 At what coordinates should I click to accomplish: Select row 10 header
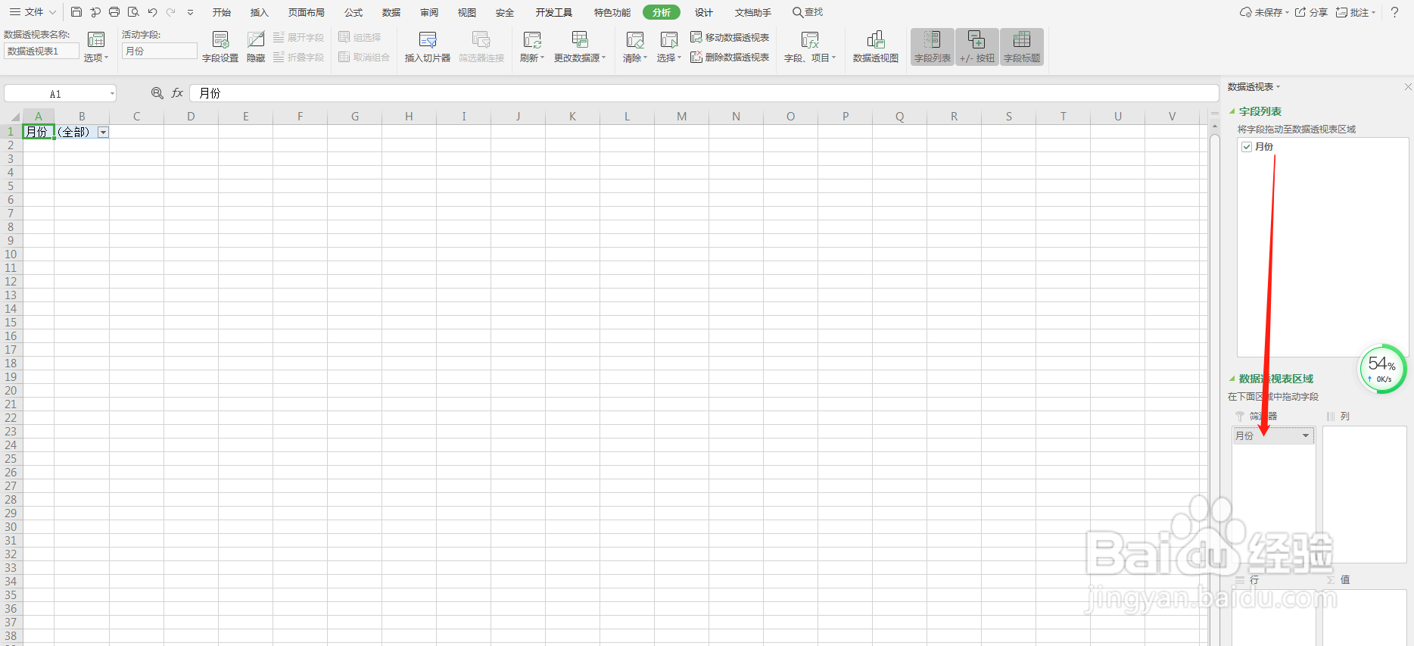11,254
